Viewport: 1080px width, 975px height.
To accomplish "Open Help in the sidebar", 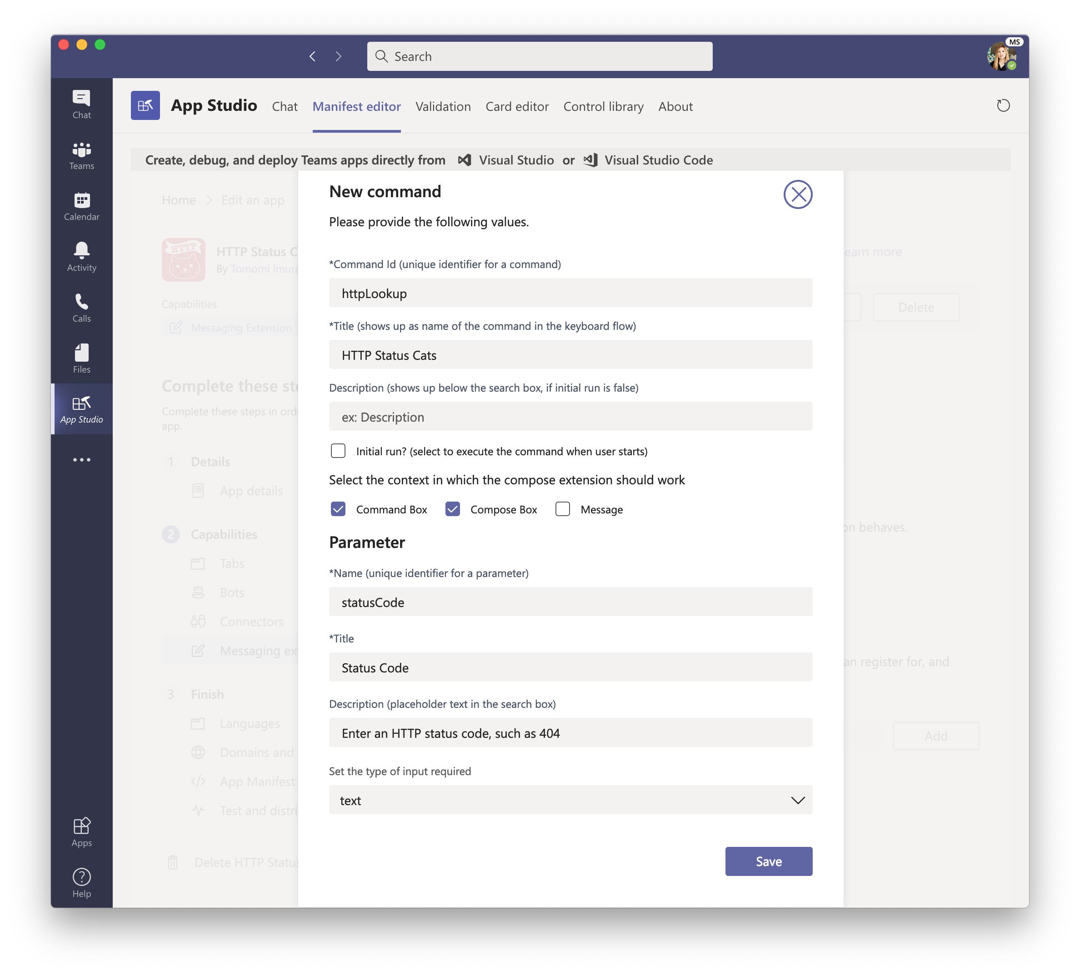I will coord(81,882).
